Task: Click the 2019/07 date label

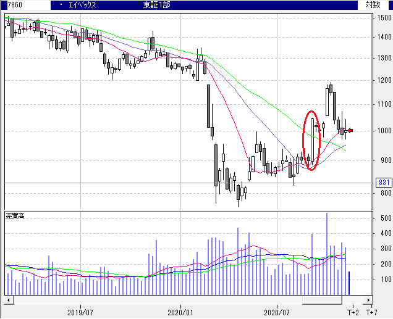Action: coord(80,312)
